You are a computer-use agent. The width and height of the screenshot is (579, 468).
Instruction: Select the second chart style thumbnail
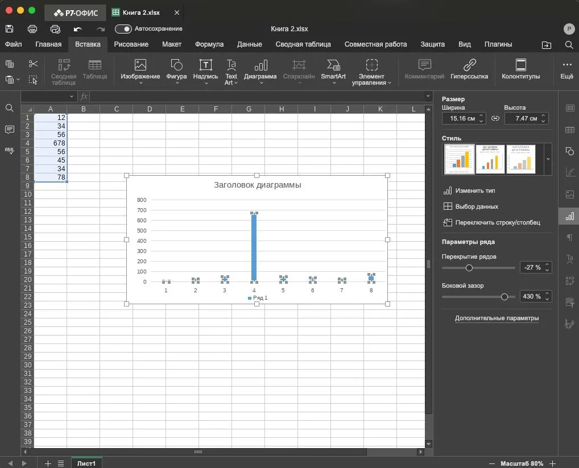490,159
